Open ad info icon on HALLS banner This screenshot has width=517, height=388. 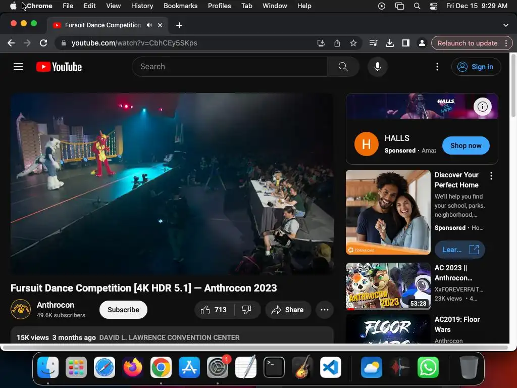[482, 107]
